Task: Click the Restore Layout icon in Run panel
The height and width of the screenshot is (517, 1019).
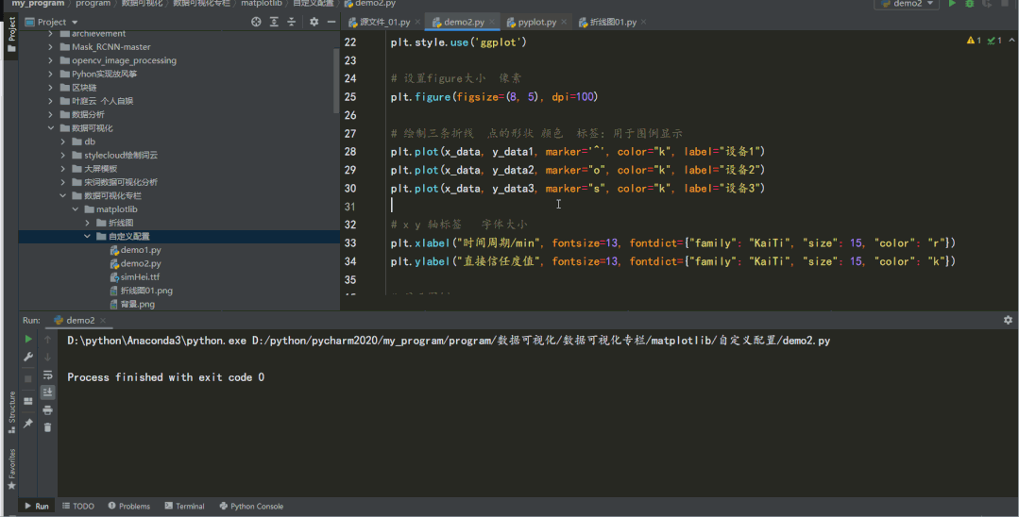Action: [28, 401]
